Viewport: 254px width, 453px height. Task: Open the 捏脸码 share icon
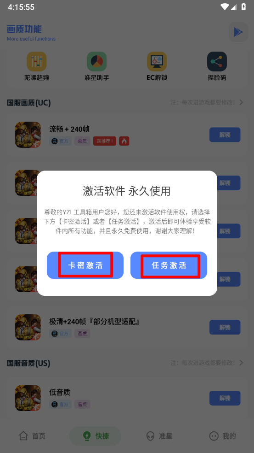[x=217, y=62]
